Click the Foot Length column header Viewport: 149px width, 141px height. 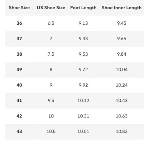pos(83,8)
